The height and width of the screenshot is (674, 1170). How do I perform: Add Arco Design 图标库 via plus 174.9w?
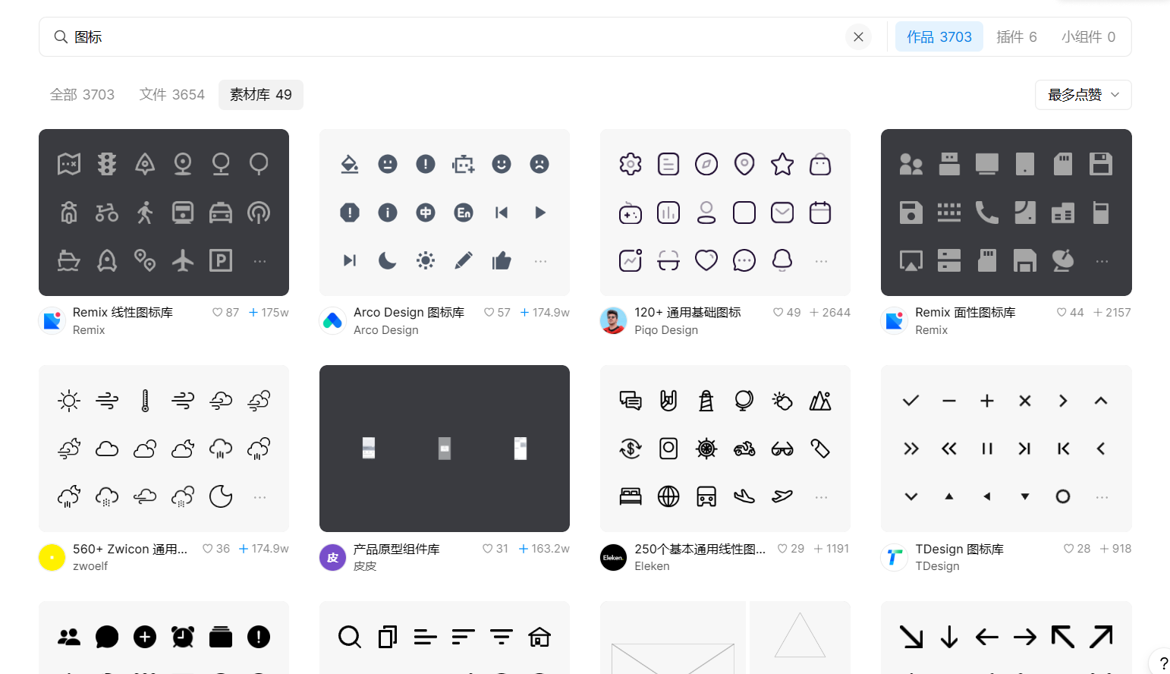coord(545,313)
